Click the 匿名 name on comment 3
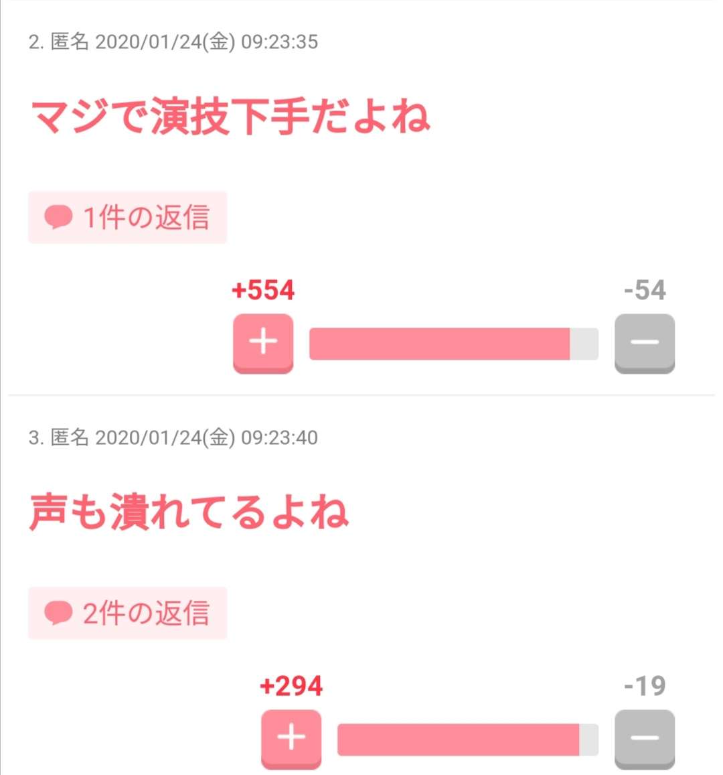Image resolution: width=723 pixels, height=775 pixels. click(70, 437)
